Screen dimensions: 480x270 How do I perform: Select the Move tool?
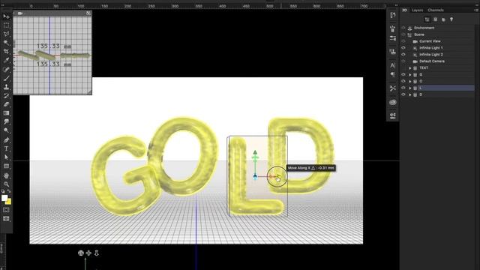tap(6, 16)
